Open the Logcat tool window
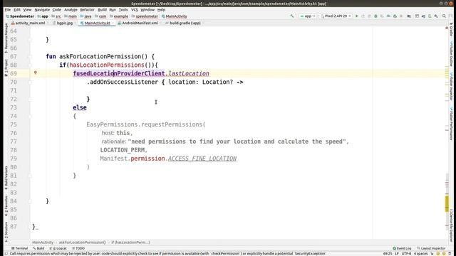 click(x=58, y=248)
